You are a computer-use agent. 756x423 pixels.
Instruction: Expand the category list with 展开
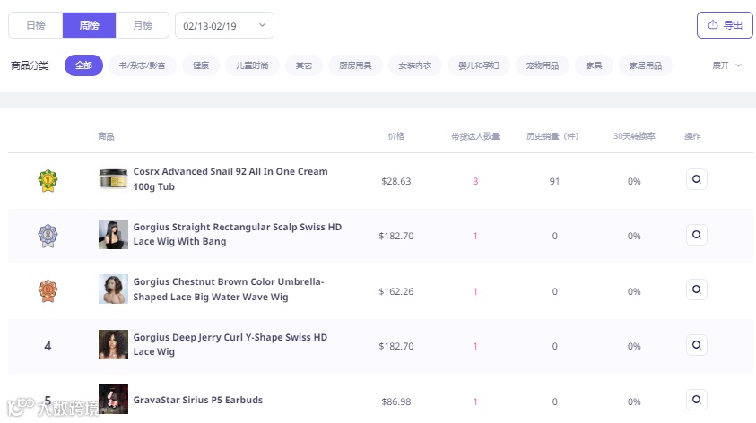(726, 65)
